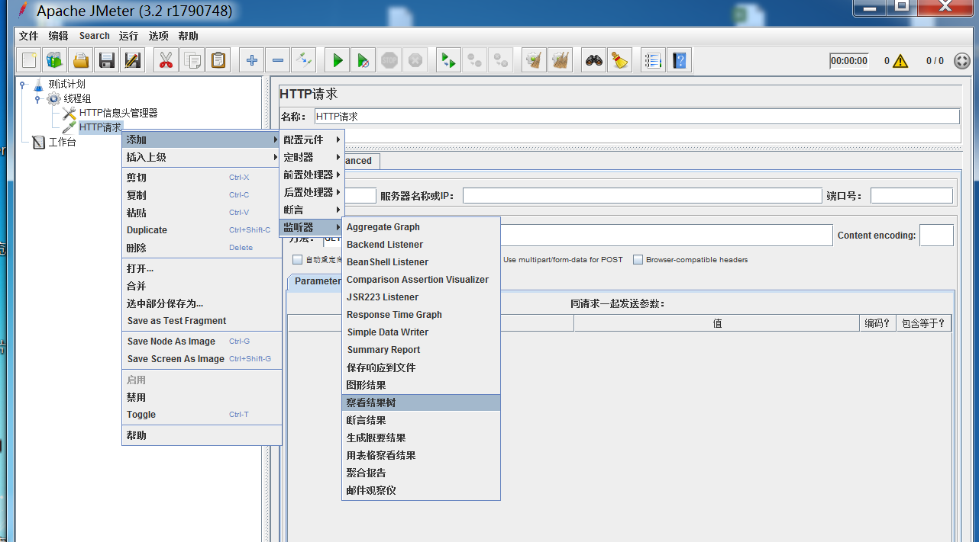Expand all nodes with the plus icon
The image size is (979, 542).
coord(251,60)
